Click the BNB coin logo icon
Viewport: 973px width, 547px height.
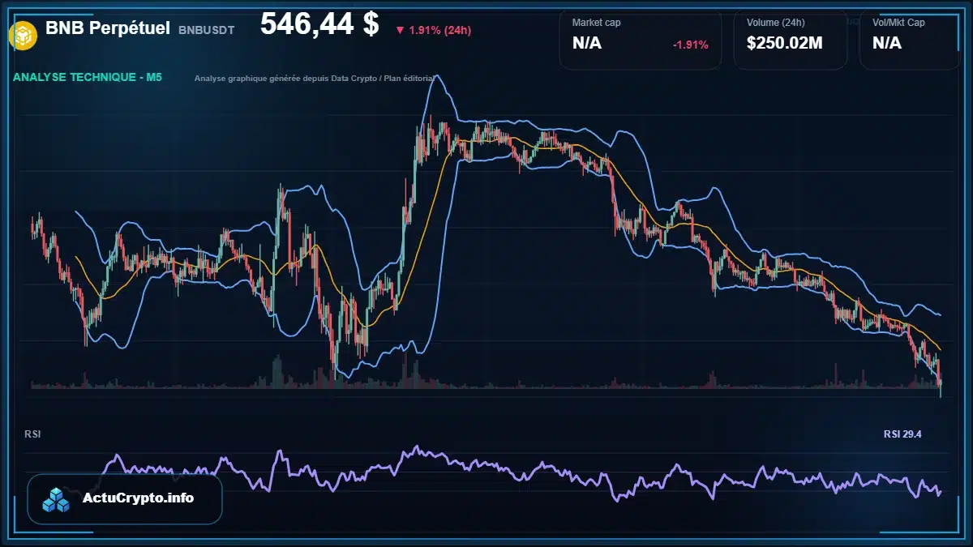click(x=23, y=35)
